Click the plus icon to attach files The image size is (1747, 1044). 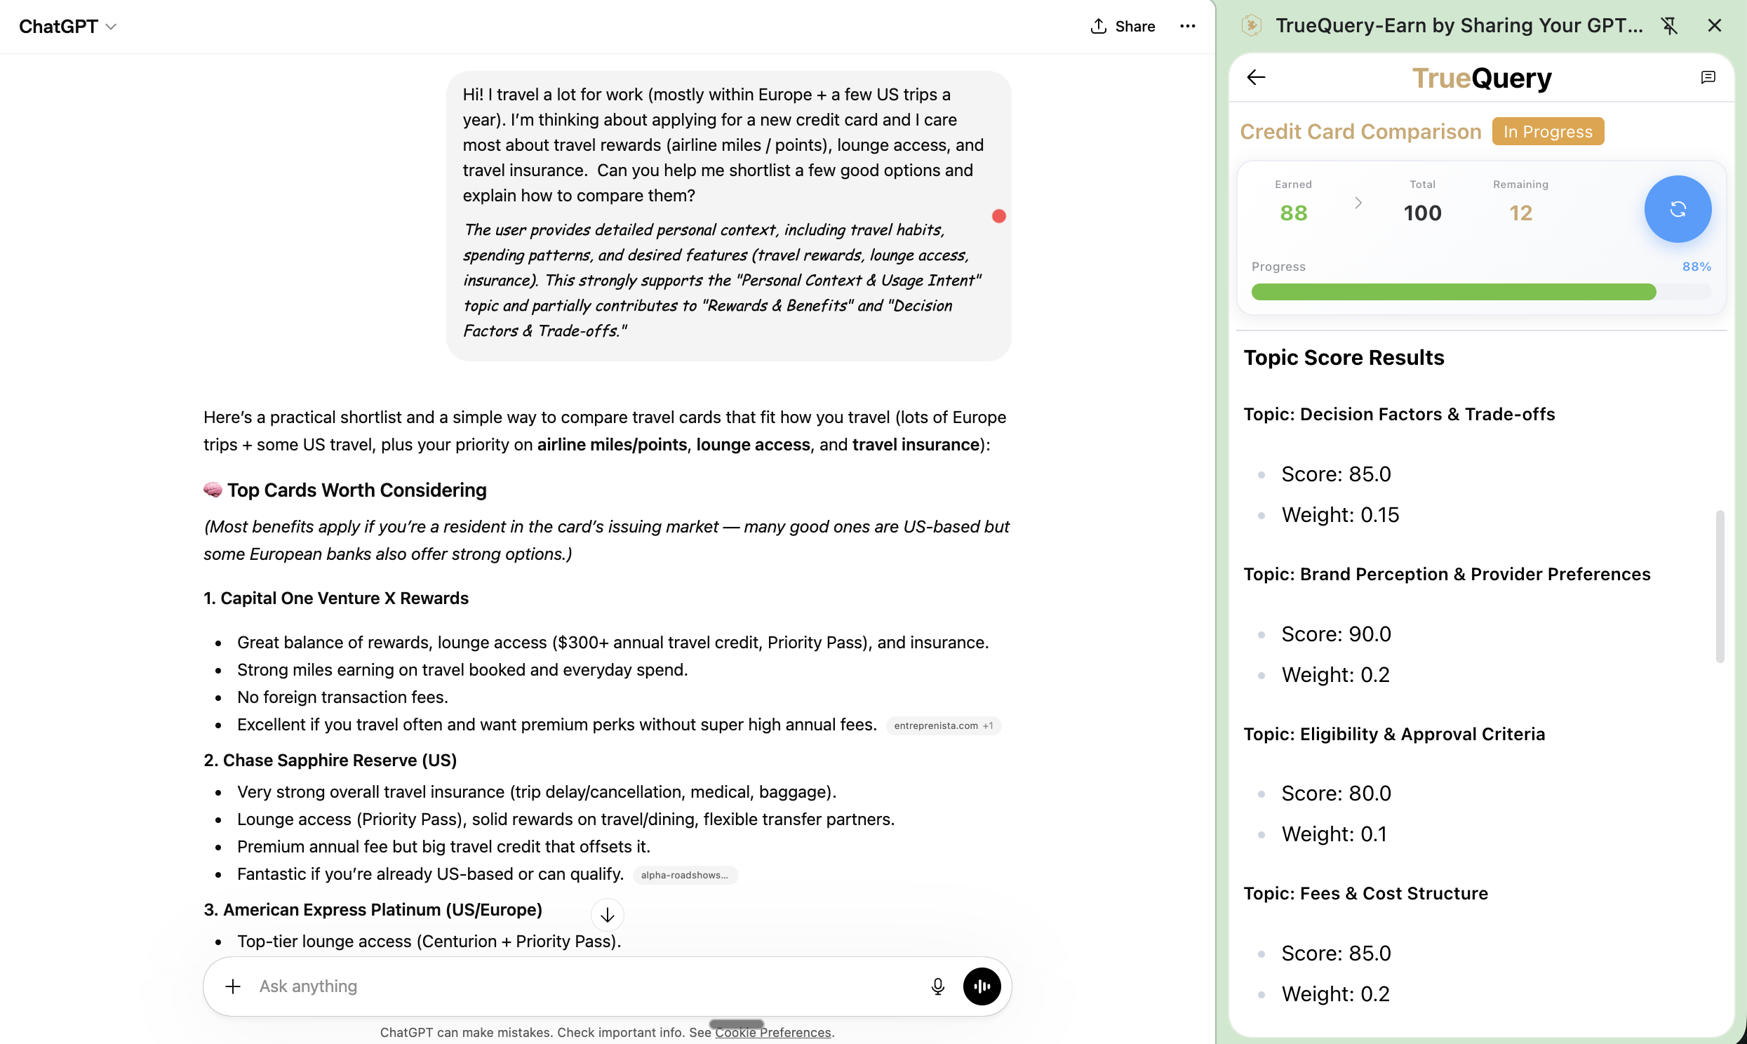[232, 986]
